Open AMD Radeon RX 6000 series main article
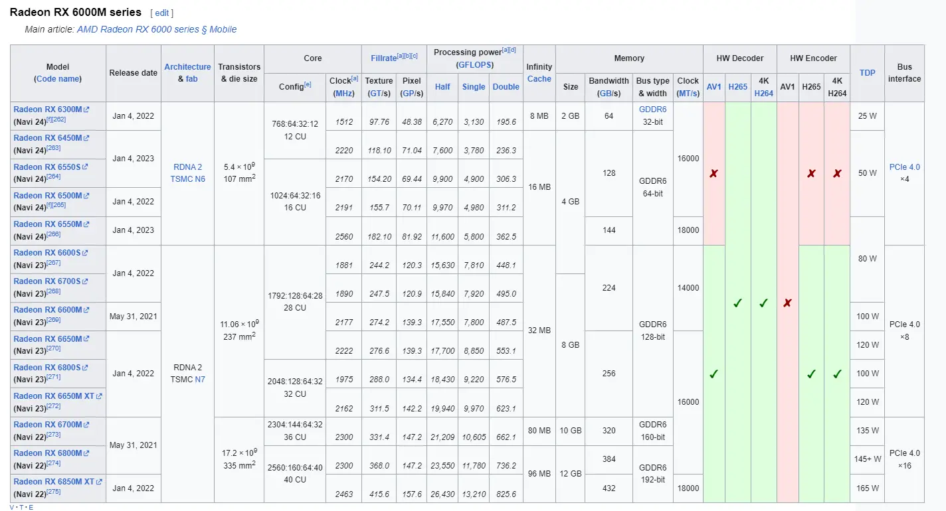Screen dimensions: 946x511 [157, 29]
